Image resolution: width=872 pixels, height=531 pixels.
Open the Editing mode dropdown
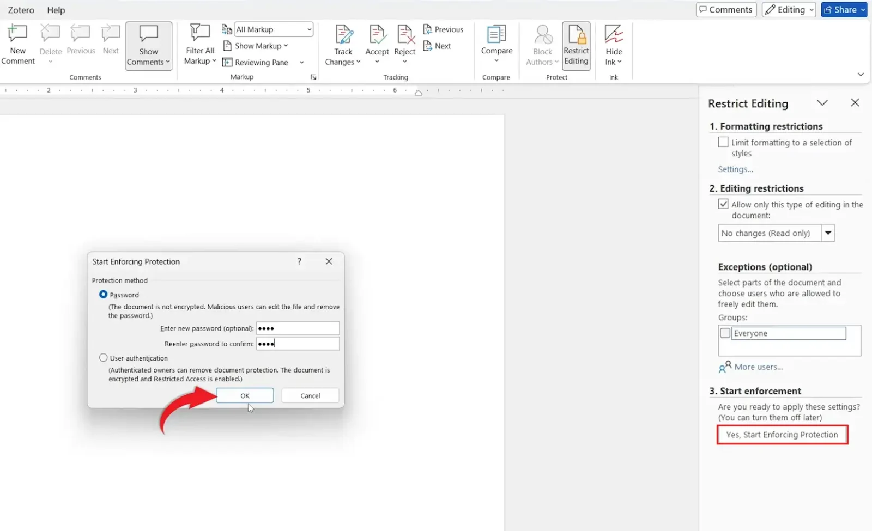click(x=789, y=9)
